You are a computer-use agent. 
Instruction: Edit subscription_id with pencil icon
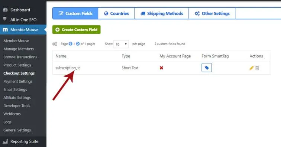coord(251,68)
